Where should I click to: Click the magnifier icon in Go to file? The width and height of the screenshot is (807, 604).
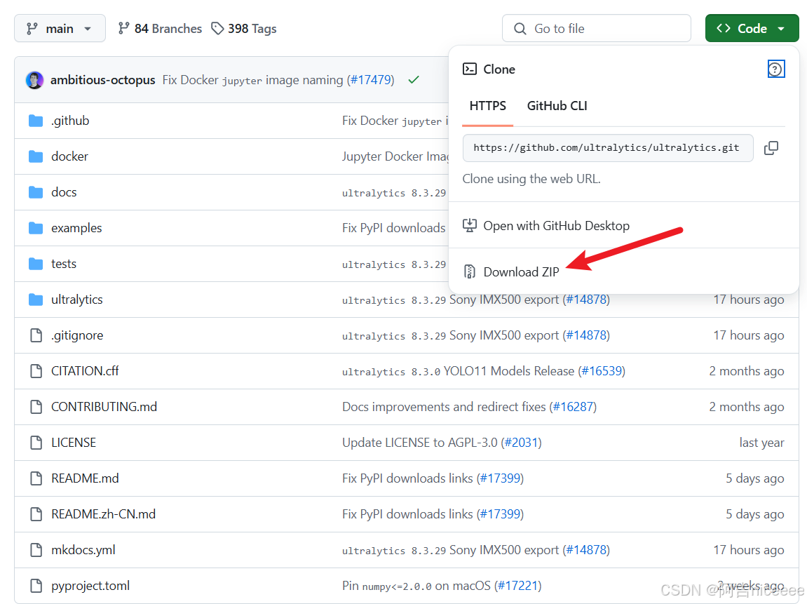(x=520, y=28)
